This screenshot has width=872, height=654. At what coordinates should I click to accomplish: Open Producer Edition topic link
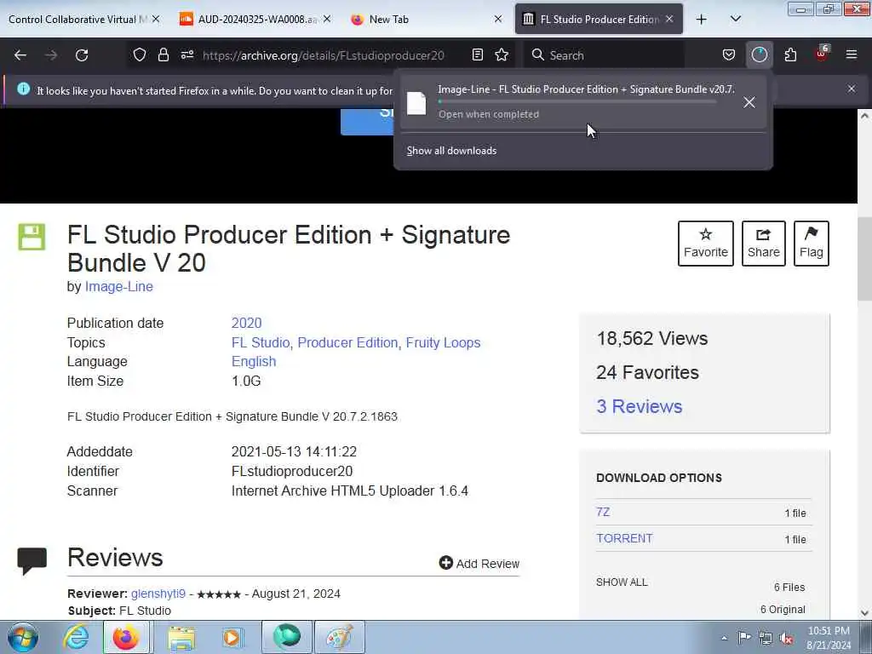click(x=347, y=342)
